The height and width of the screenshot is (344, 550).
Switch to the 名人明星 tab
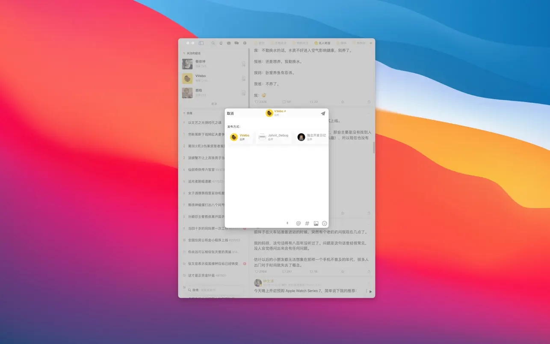[322, 43]
